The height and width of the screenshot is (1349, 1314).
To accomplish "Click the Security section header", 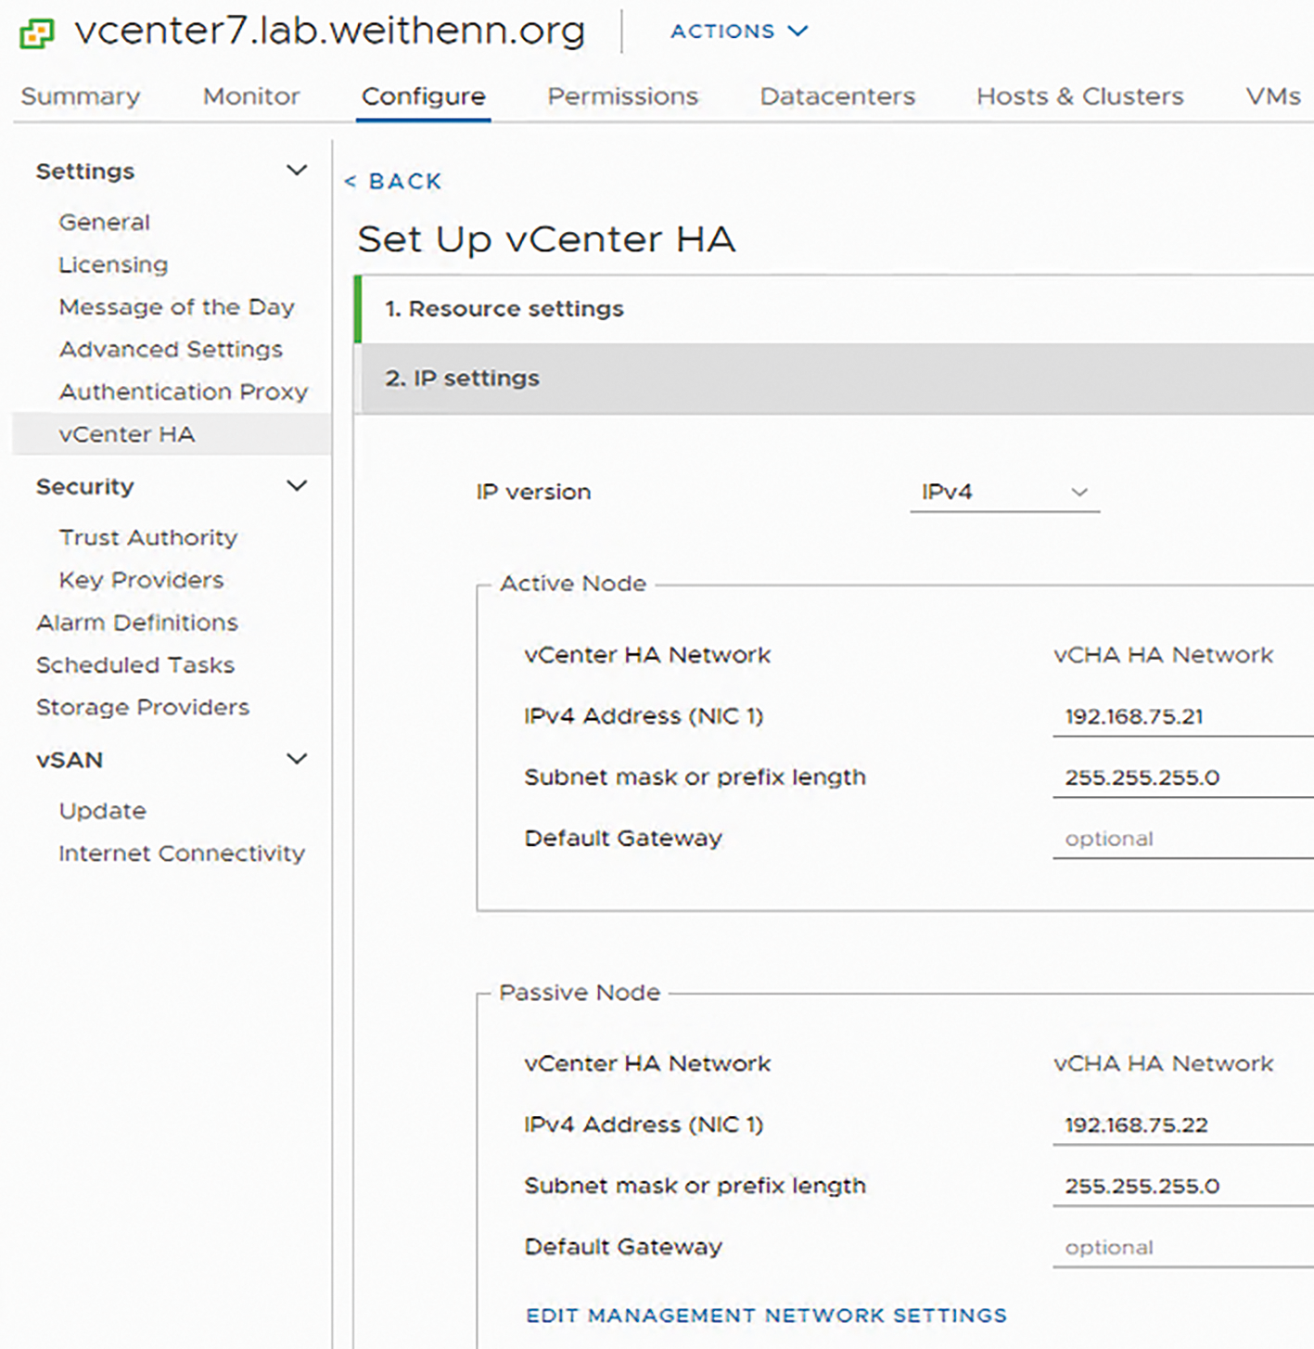I will click(x=85, y=487).
